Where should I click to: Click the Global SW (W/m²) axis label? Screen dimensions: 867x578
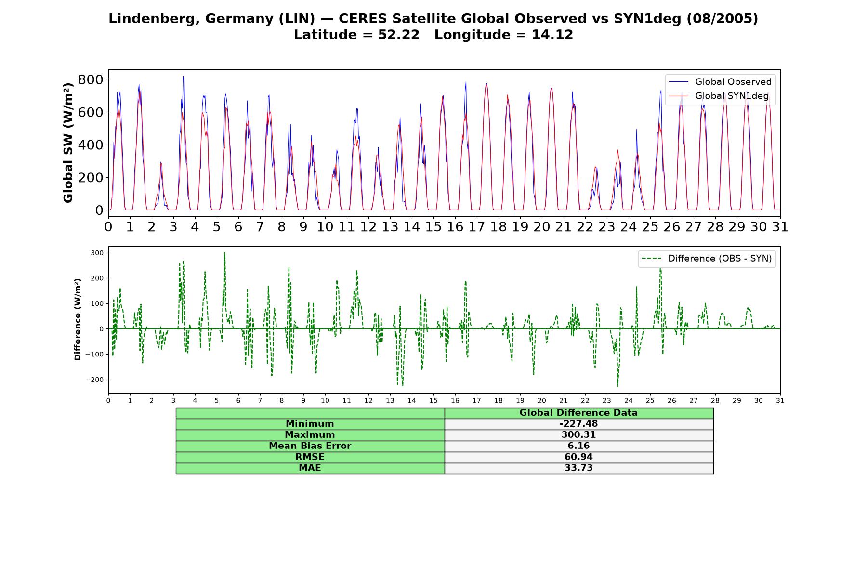[68, 143]
